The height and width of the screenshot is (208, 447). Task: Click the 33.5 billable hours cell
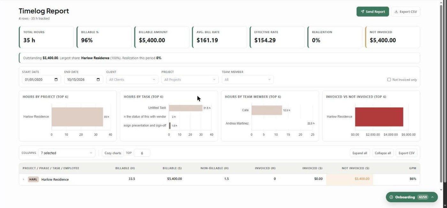click(x=132, y=179)
